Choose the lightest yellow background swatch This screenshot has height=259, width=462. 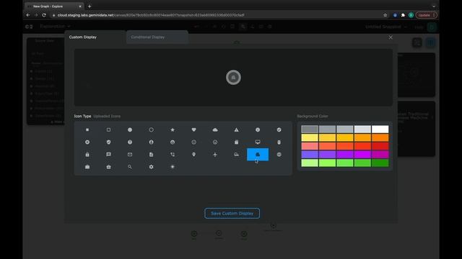[310, 137]
